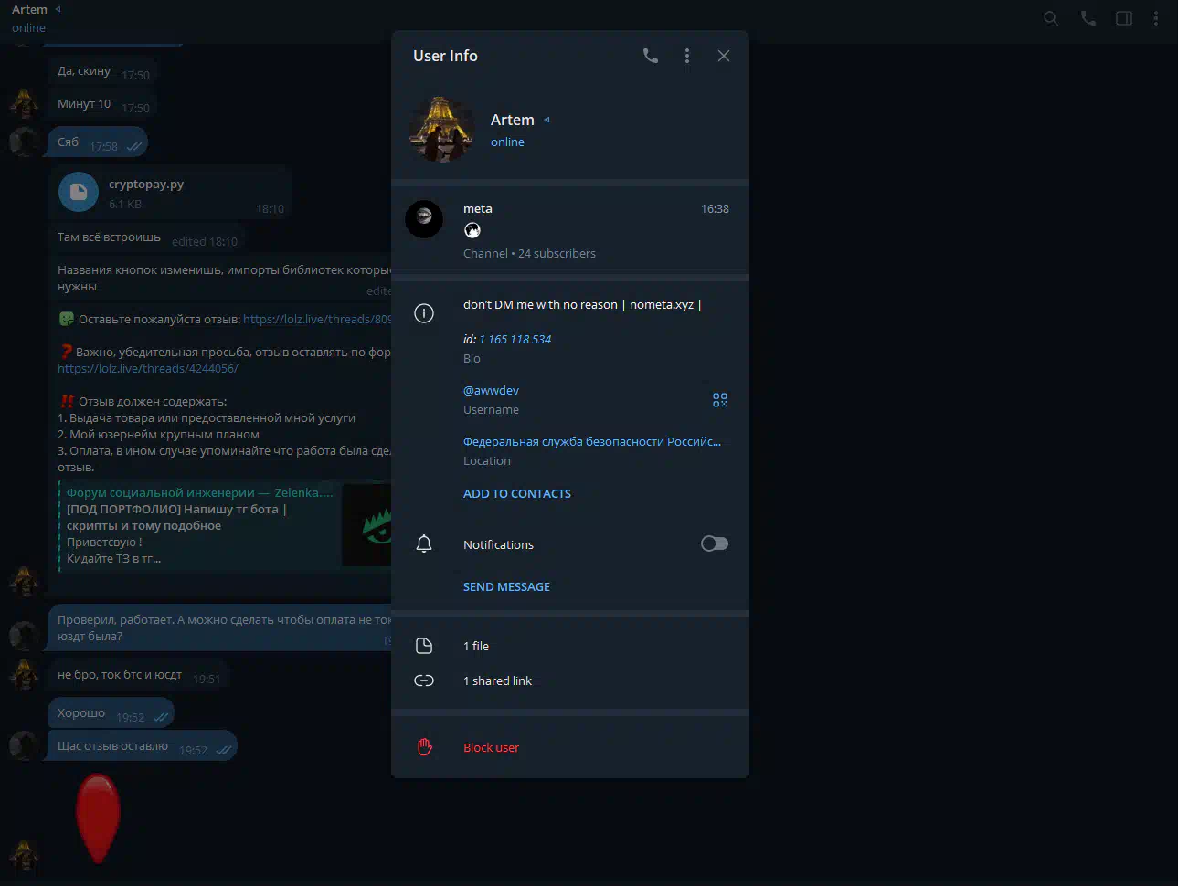Open the lolz.live/threads/4244056 link
1178x886 pixels.
click(148, 368)
